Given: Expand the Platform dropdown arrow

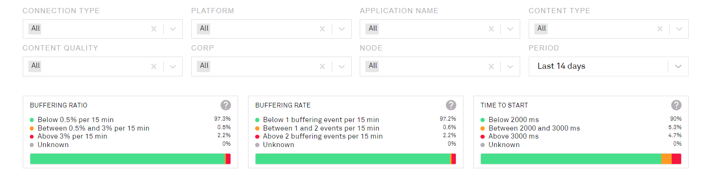Looking at the screenshot, I should click(341, 29).
